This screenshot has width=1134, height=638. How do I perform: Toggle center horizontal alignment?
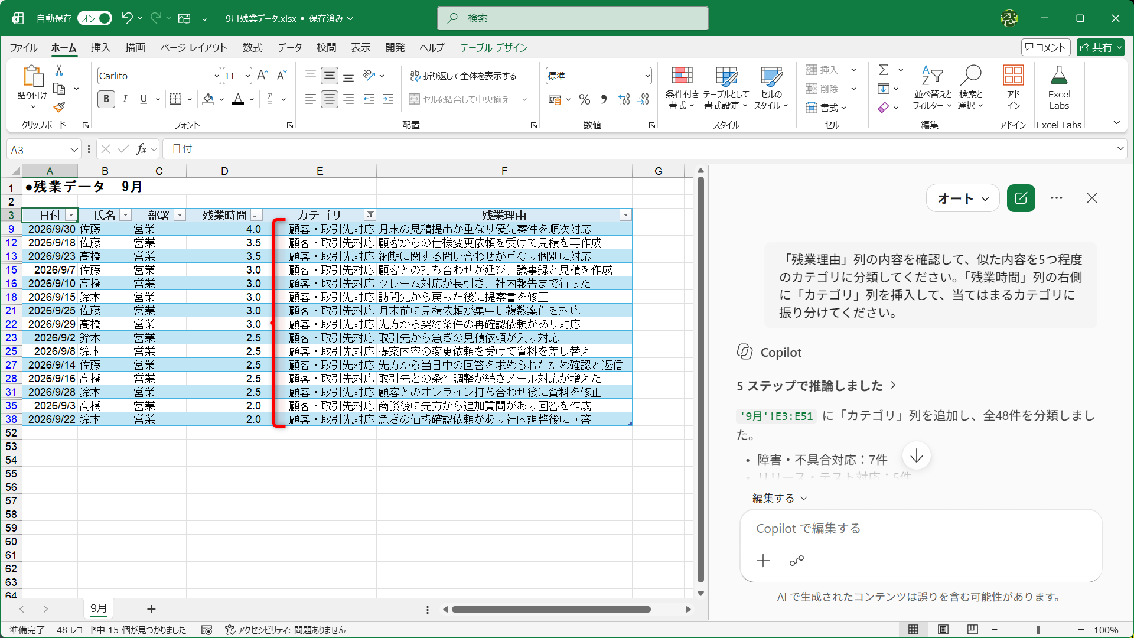click(330, 99)
